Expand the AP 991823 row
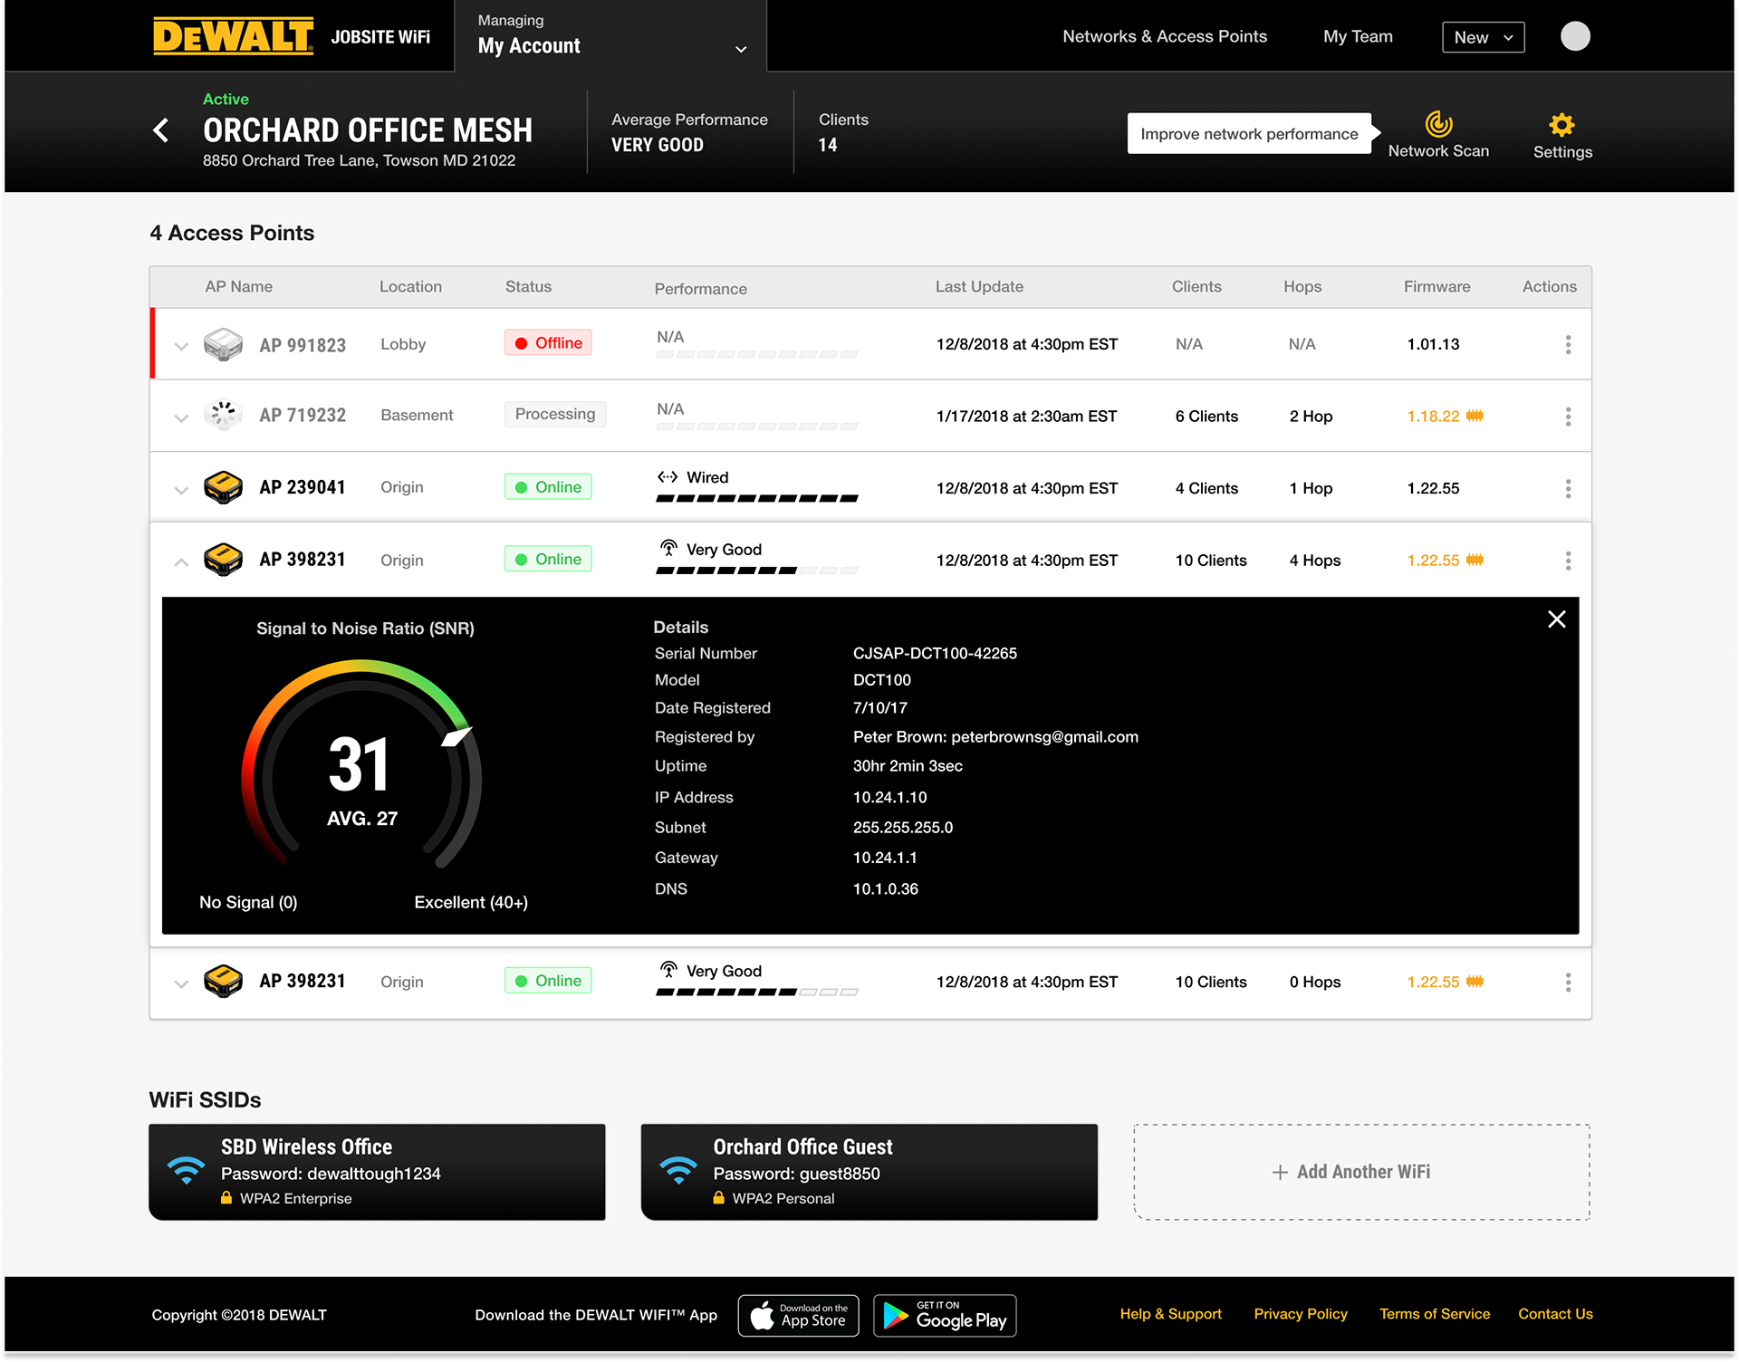Image resolution: width=1739 pixels, height=1362 pixels. (181, 346)
